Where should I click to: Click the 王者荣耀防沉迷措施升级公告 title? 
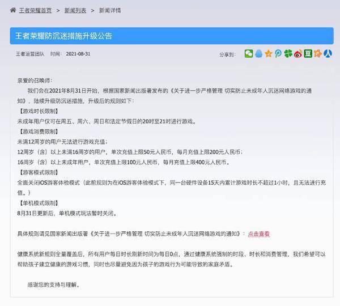(x=63, y=36)
